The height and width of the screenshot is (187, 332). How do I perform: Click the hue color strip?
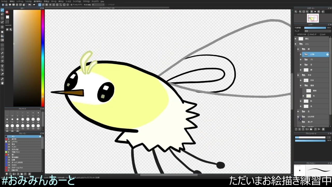click(43, 58)
